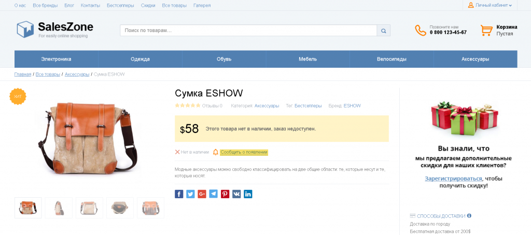Share product on LinkedIn
The width and height of the screenshot is (531, 235).
pyautogui.click(x=248, y=194)
